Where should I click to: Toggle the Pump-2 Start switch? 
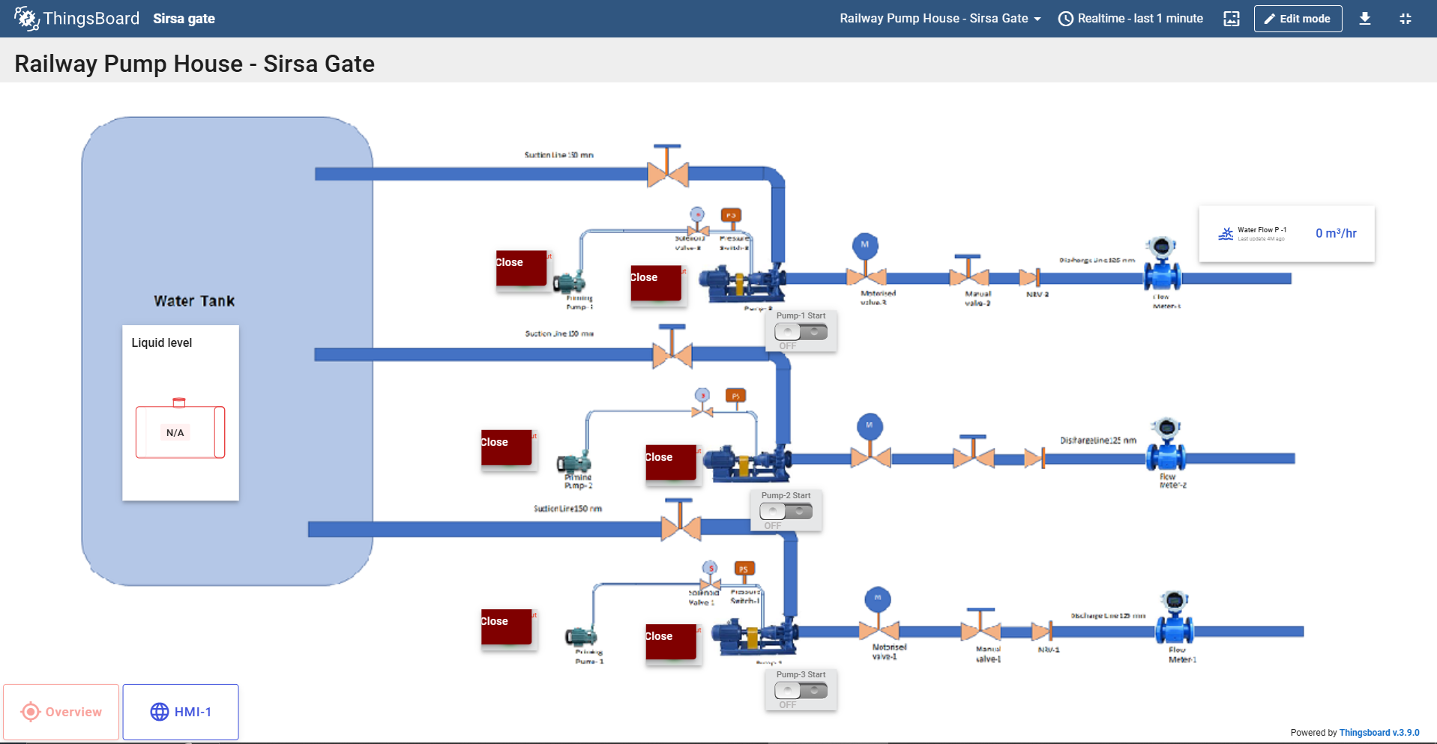point(786,512)
